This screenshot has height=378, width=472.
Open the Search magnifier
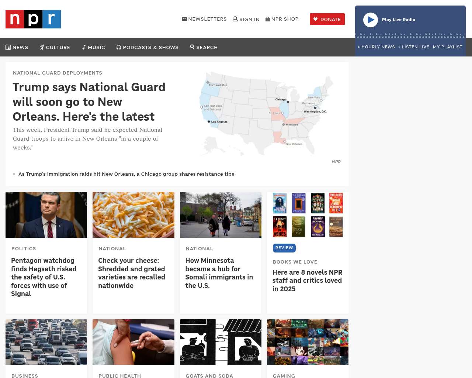click(x=192, y=47)
